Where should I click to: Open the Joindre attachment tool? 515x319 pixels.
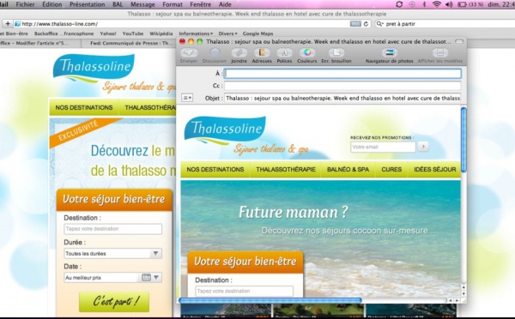(x=239, y=53)
